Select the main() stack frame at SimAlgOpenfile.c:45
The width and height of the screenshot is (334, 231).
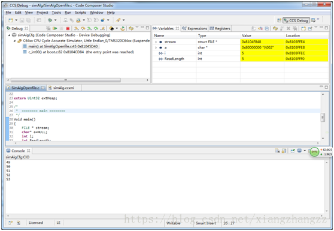pos(60,46)
